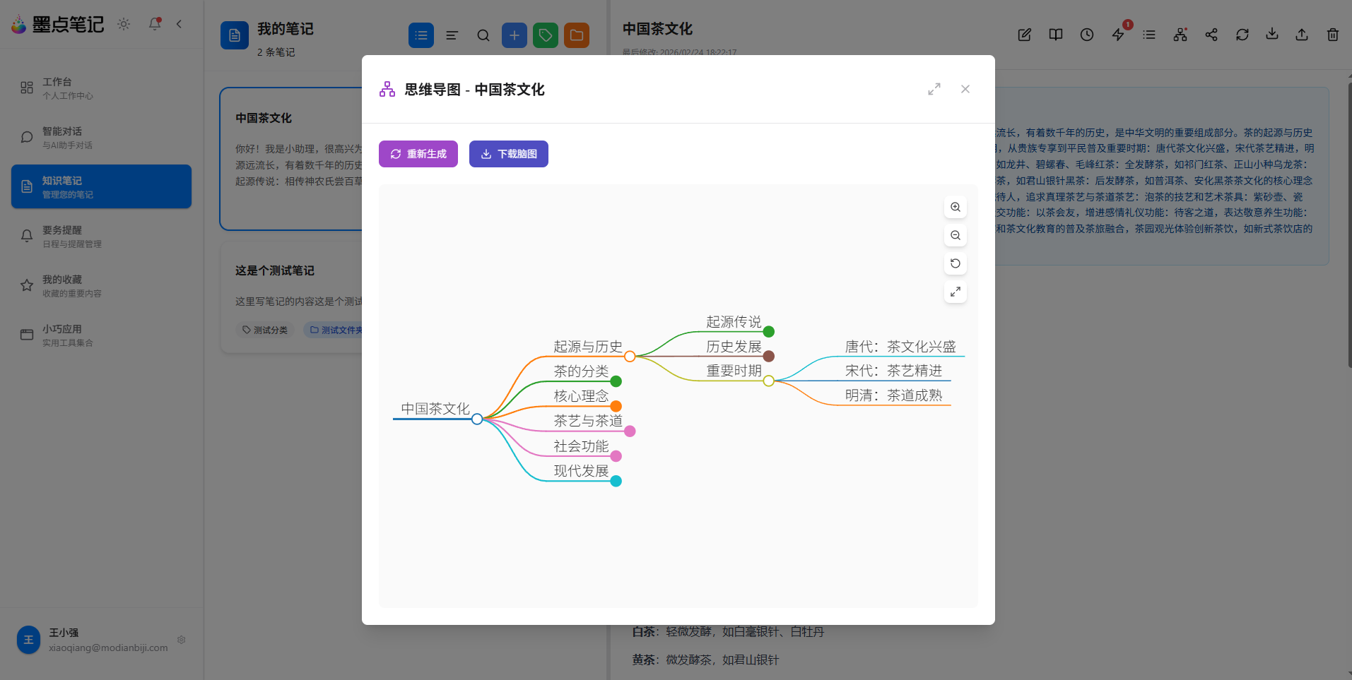The height and width of the screenshot is (680, 1352).
Task: Open the mind map icon in note toolbar
Action: pyautogui.click(x=1180, y=34)
